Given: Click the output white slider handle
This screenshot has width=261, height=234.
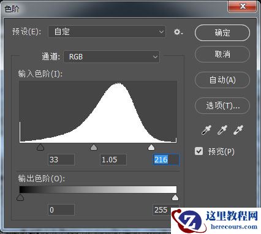Looking at the screenshot, I should tap(175, 197).
